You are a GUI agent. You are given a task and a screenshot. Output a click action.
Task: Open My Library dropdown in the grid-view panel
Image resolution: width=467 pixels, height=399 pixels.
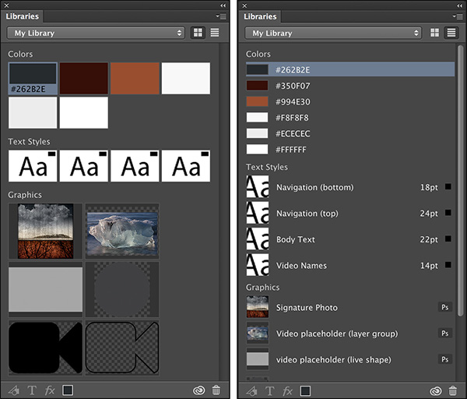coord(96,33)
